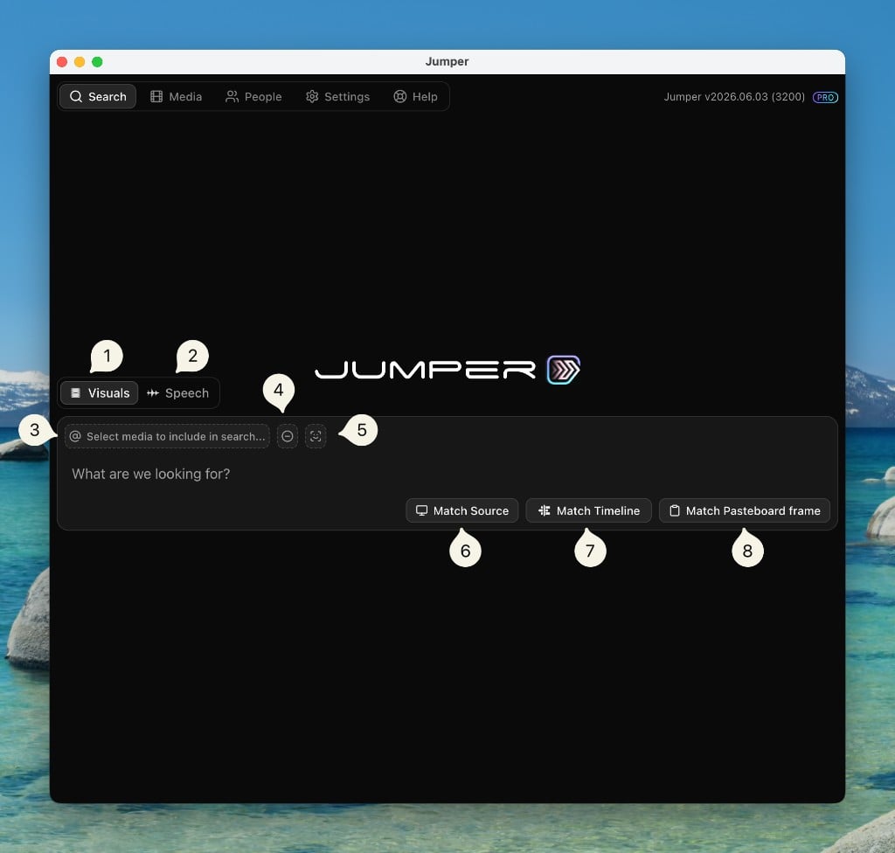
Task: Go to the Settings tab
Action: click(x=337, y=96)
